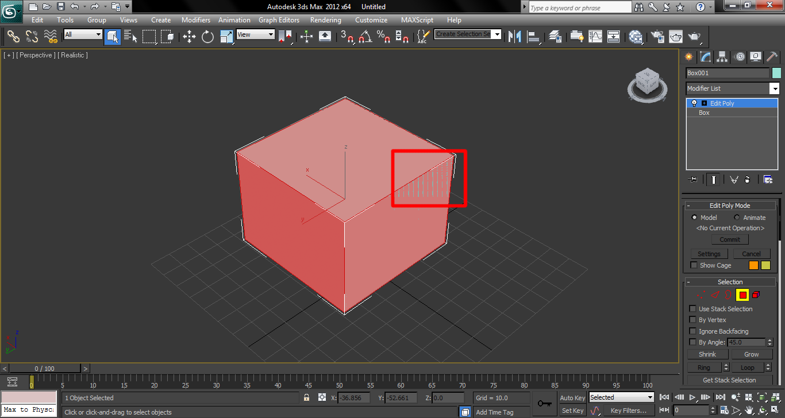This screenshot has height=418, width=785.
Task: Open the selection filter All dropdown
Action: pos(83,34)
